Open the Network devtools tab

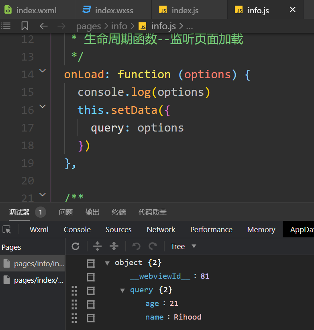[161, 230]
